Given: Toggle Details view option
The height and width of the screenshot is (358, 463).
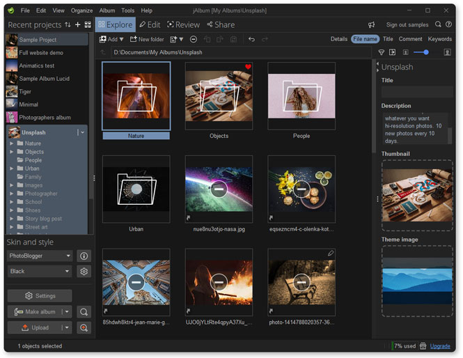Looking at the screenshot, I should coord(338,40).
